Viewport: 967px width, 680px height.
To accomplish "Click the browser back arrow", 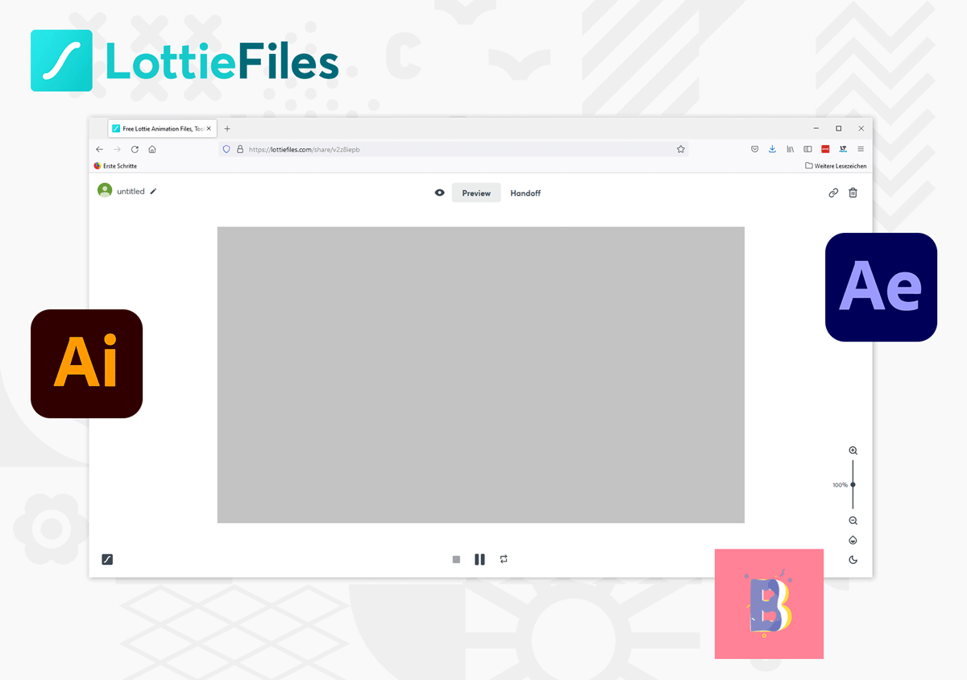I will 99,149.
